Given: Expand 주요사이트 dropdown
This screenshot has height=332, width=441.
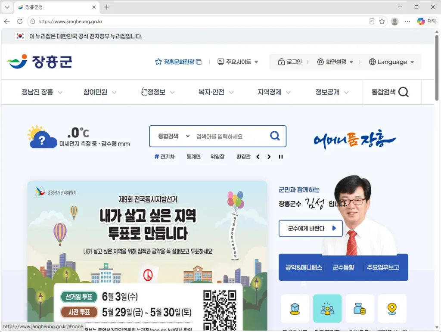Looking at the screenshot, I should coord(238,62).
